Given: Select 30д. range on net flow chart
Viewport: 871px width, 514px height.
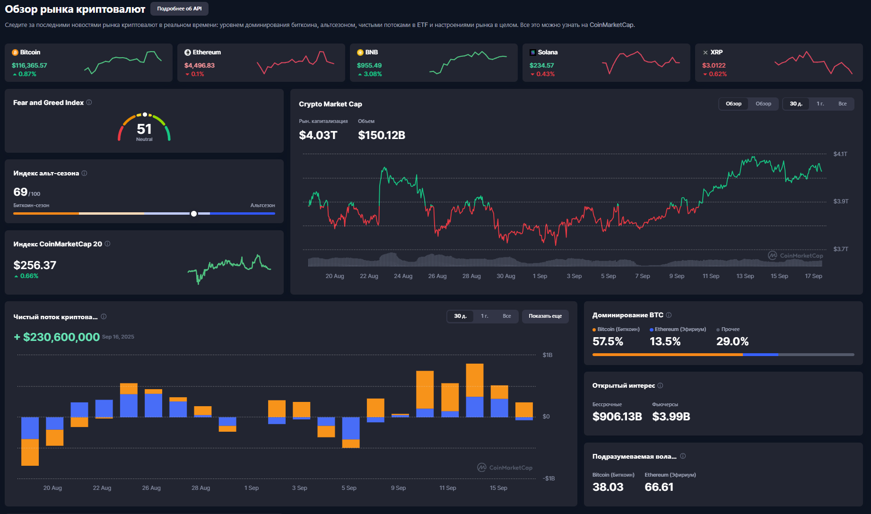Looking at the screenshot, I should pos(460,316).
